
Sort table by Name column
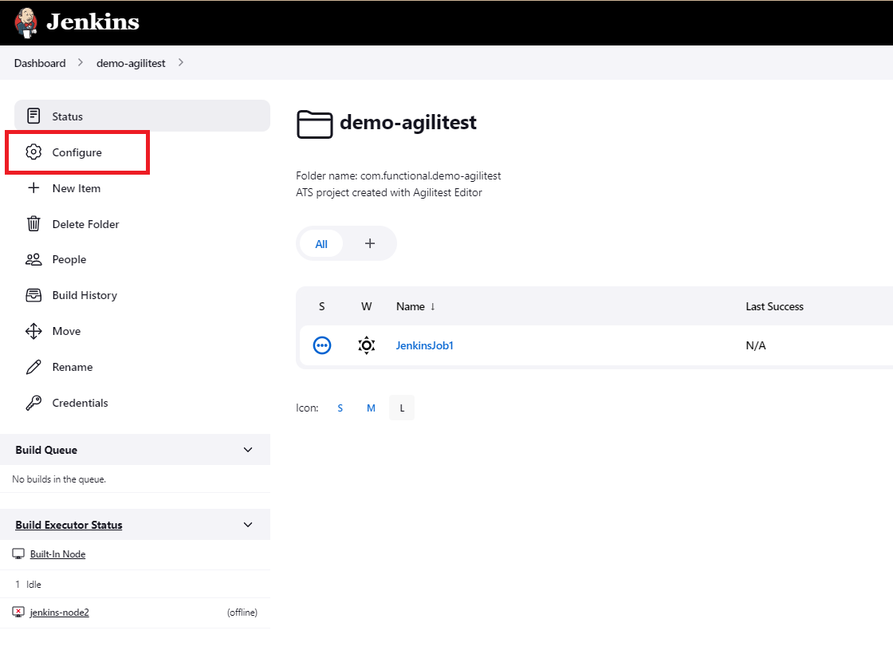coord(415,306)
